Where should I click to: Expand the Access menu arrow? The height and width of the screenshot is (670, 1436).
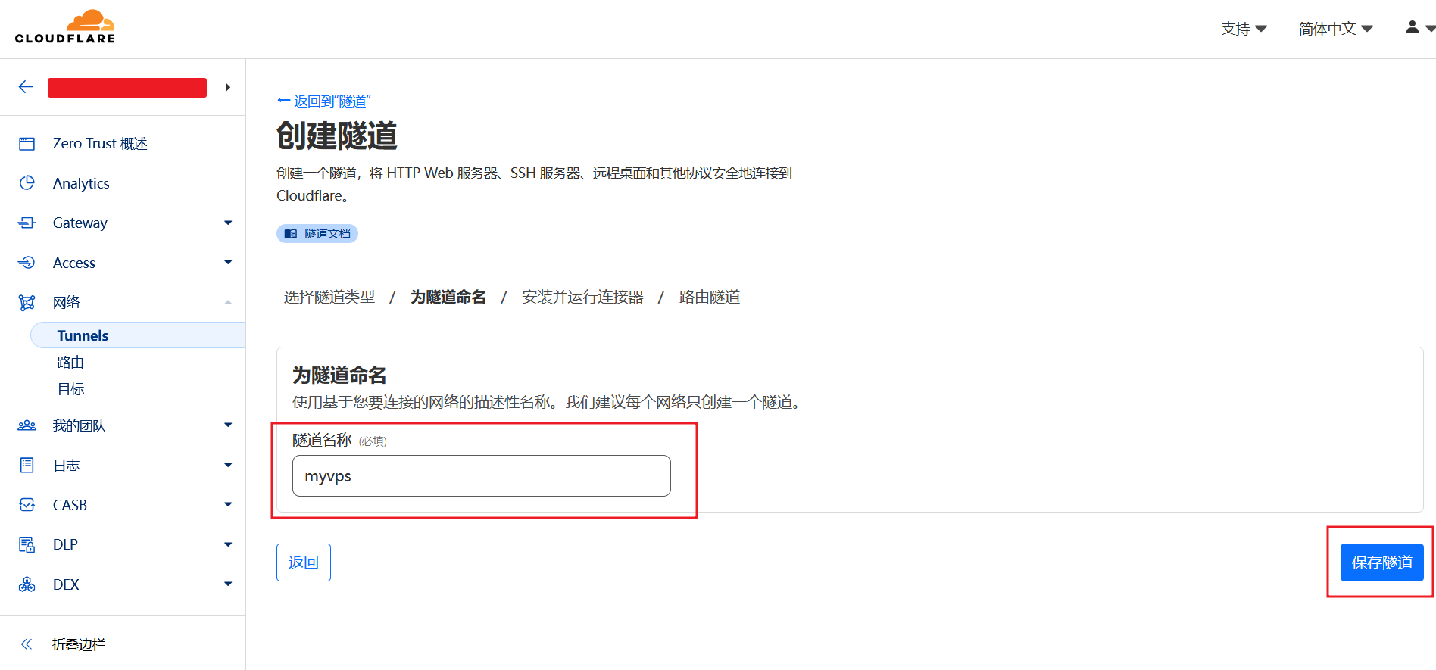(228, 263)
